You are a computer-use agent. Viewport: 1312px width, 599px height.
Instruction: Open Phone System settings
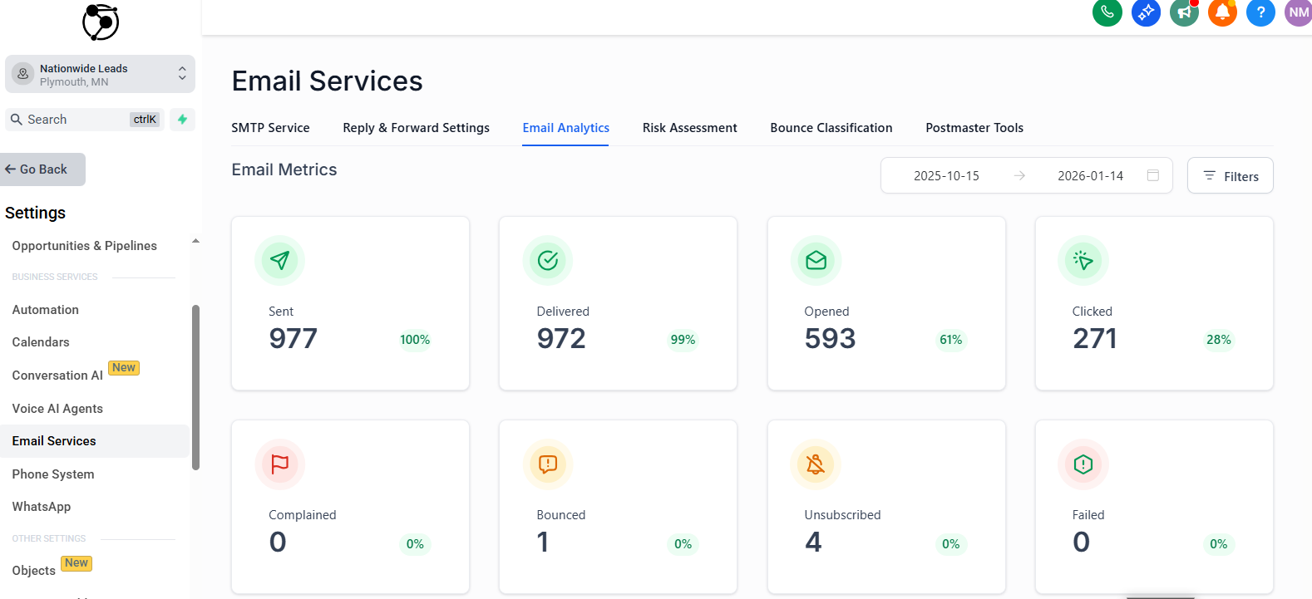(53, 474)
